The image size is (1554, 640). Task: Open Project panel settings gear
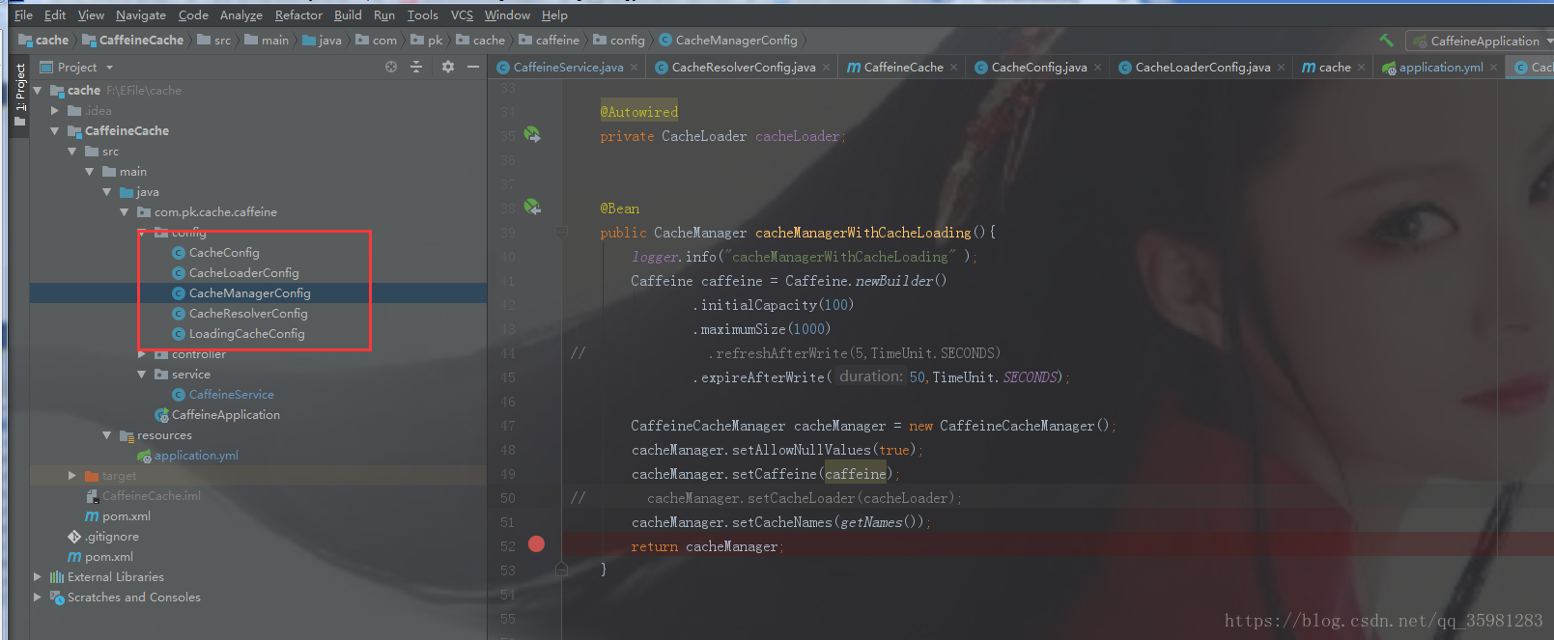click(448, 67)
